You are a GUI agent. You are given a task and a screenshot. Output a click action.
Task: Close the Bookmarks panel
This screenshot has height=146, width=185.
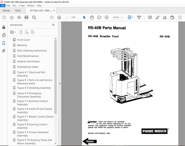(x=53, y=25)
